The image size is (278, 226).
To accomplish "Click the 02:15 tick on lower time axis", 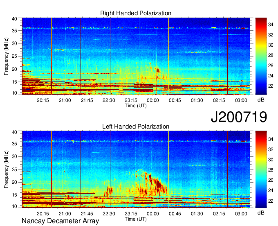I will [x=219, y=214].
